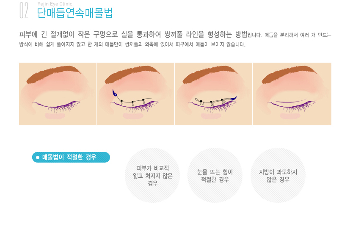Click the third illustration with knotted thread
Image resolution: width=350 pixels, height=232 pixels.
click(x=213, y=94)
